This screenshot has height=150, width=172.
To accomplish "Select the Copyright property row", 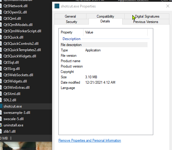I will coord(104,72).
